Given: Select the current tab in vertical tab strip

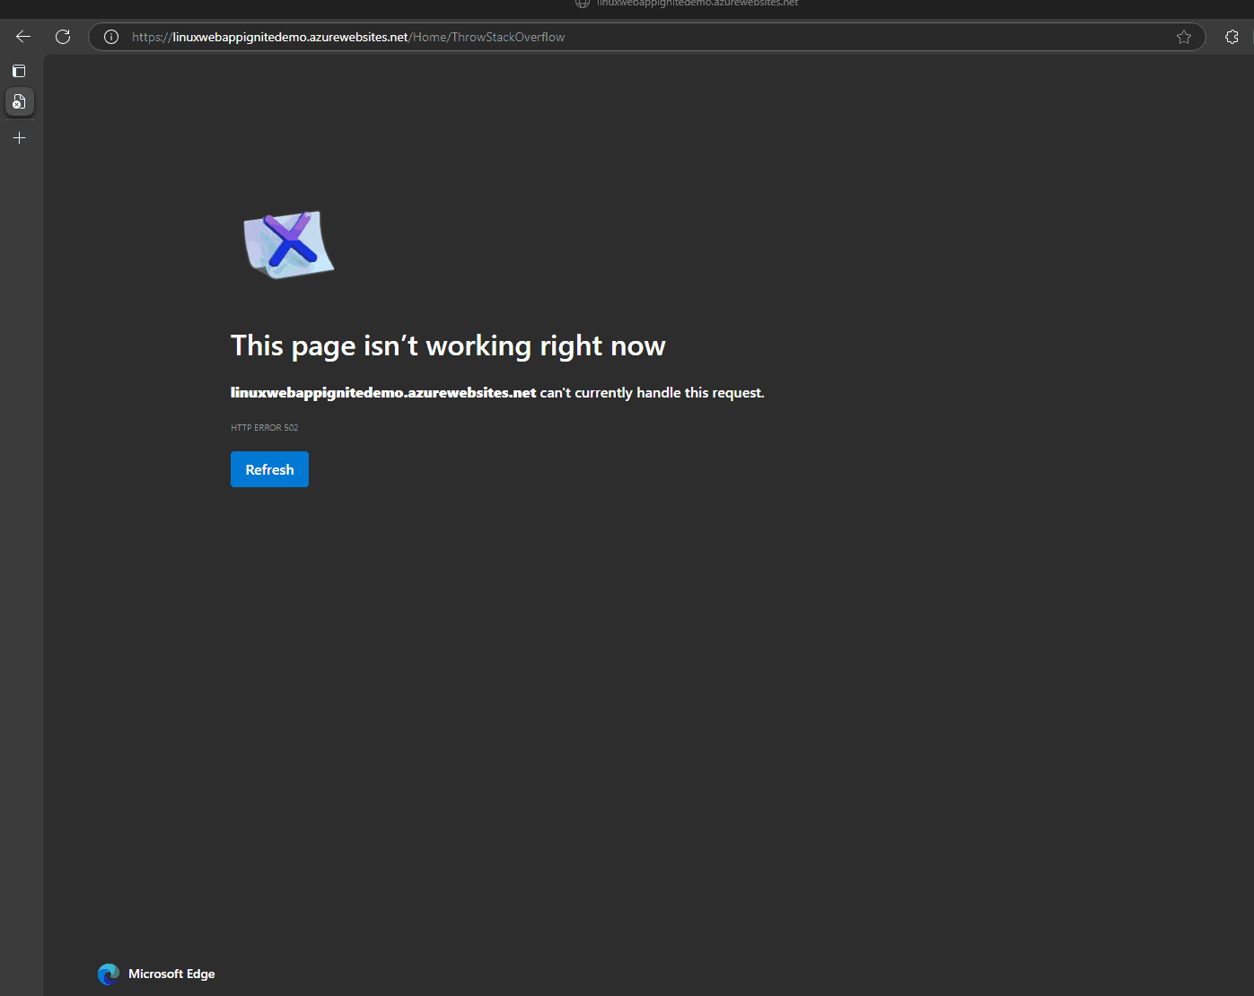Looking at the screenshot, I should (x=20, y=102).
